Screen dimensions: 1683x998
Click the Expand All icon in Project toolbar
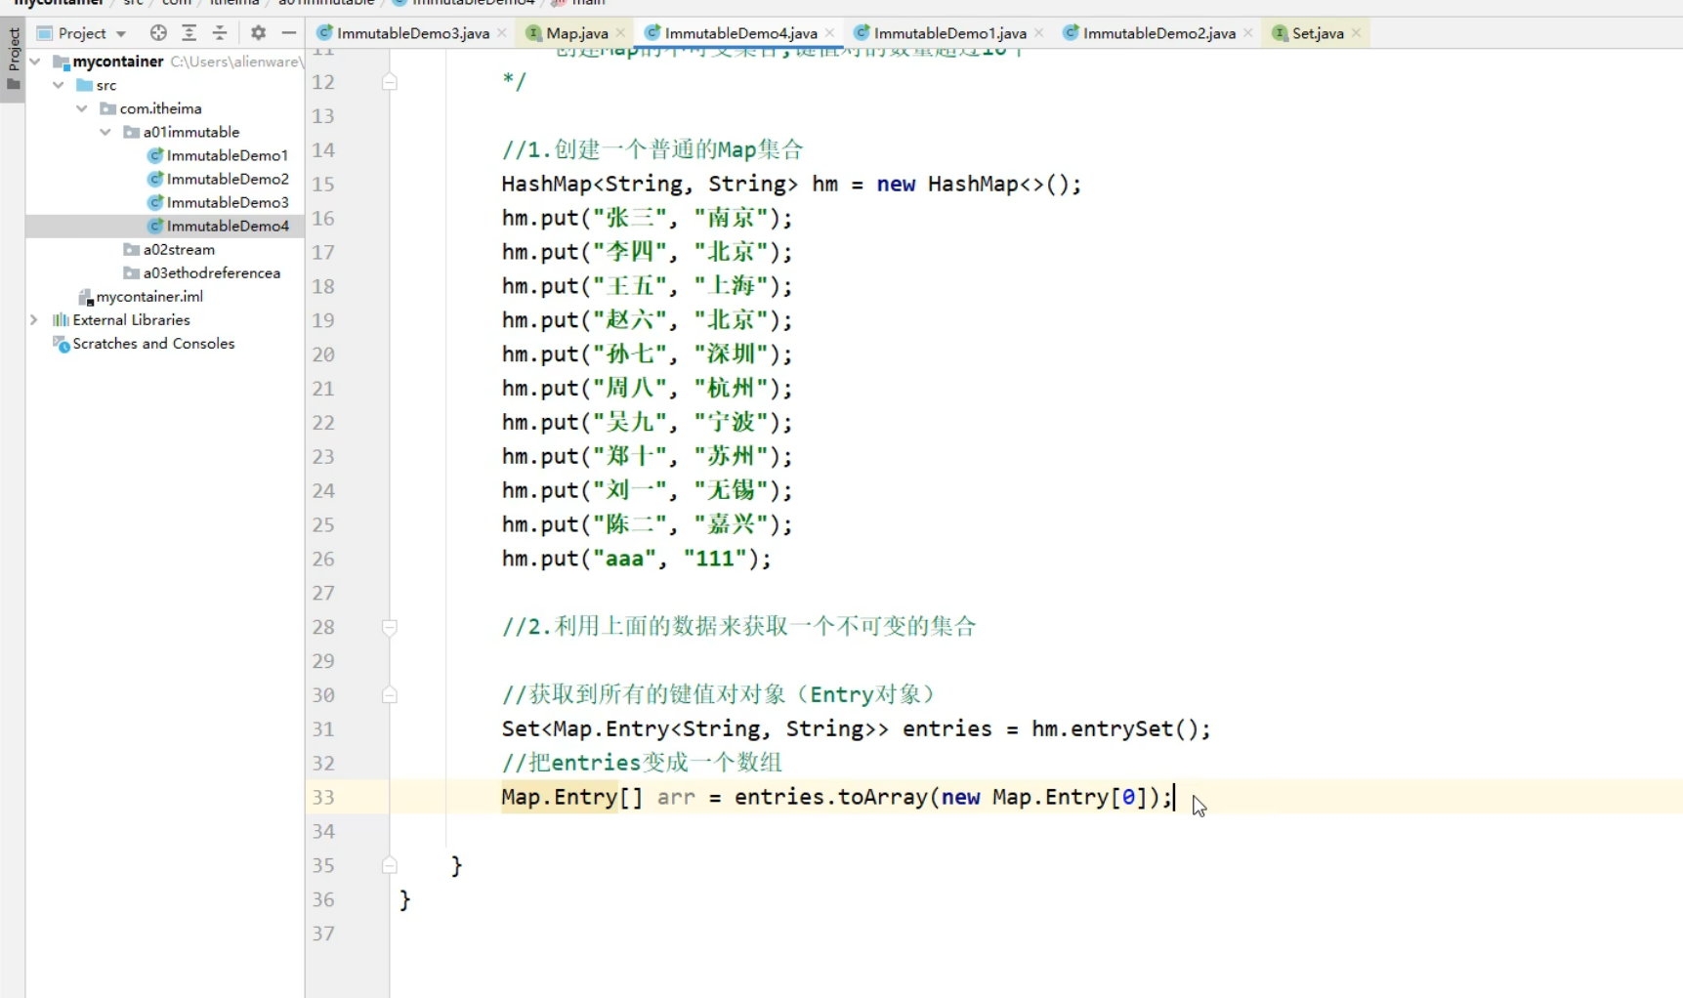189,32
